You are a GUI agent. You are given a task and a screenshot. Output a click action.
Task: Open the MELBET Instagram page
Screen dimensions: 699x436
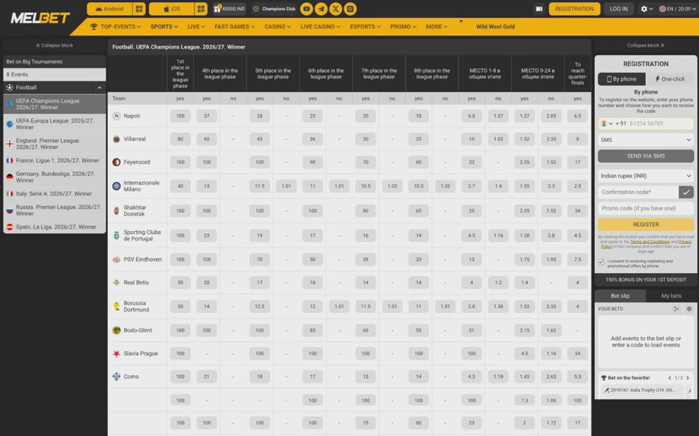(350, 9)
